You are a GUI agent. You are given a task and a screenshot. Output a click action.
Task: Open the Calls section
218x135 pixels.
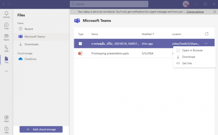(x=6, y=49)
